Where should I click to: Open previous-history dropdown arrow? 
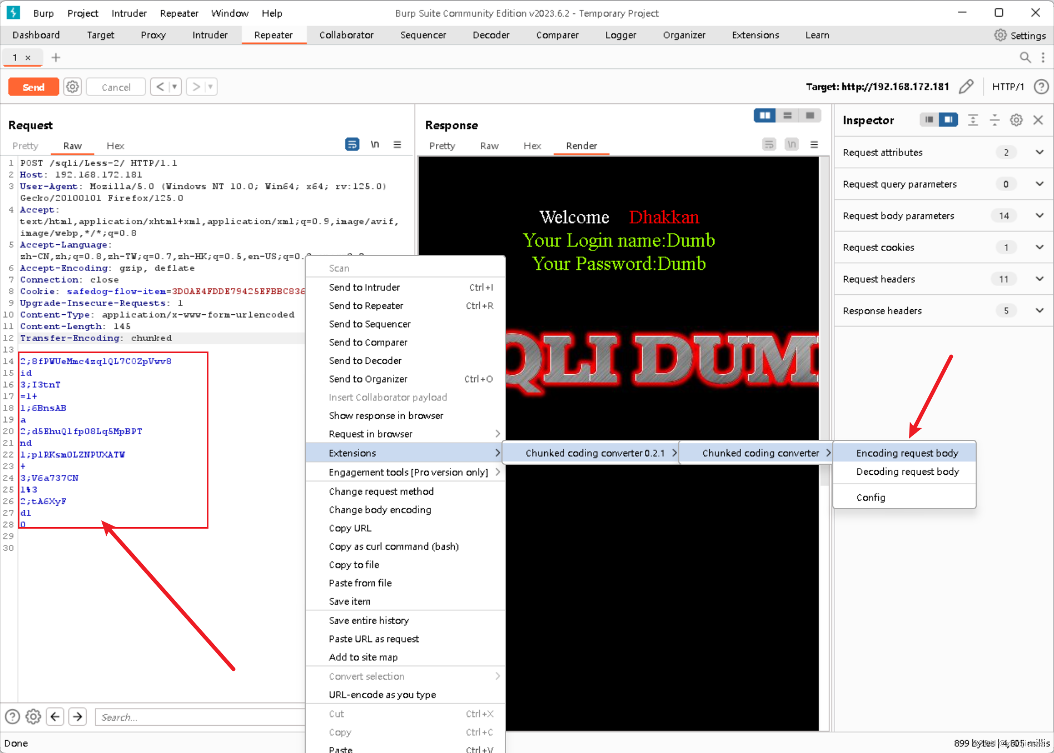pyautogui.click(x=175, y=87)
